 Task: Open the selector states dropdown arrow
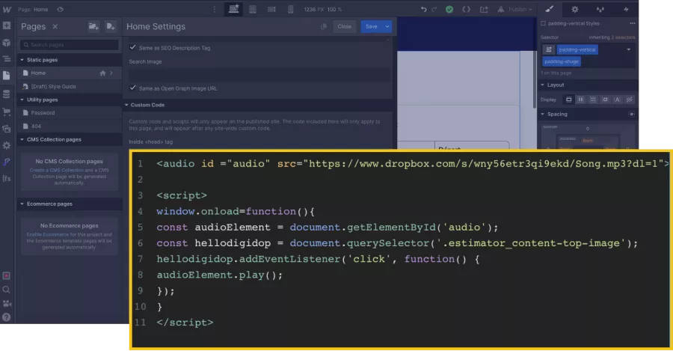click(629, 49)
